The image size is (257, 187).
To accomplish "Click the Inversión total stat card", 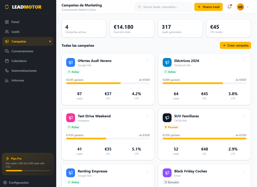I will click(132, 29).
